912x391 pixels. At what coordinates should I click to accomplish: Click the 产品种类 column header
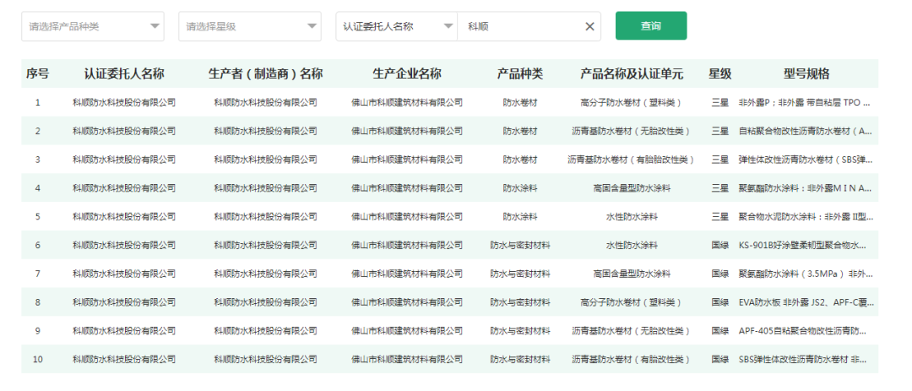coord(520,74)
